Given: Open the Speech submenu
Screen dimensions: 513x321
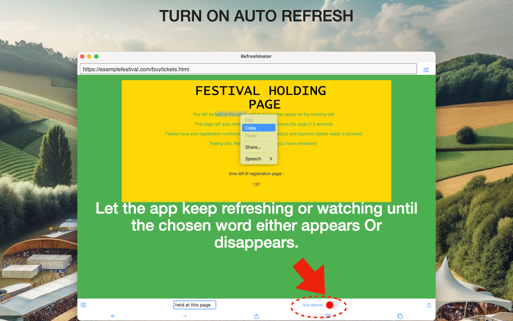Looking at the screenshot, I should [259, 158].
